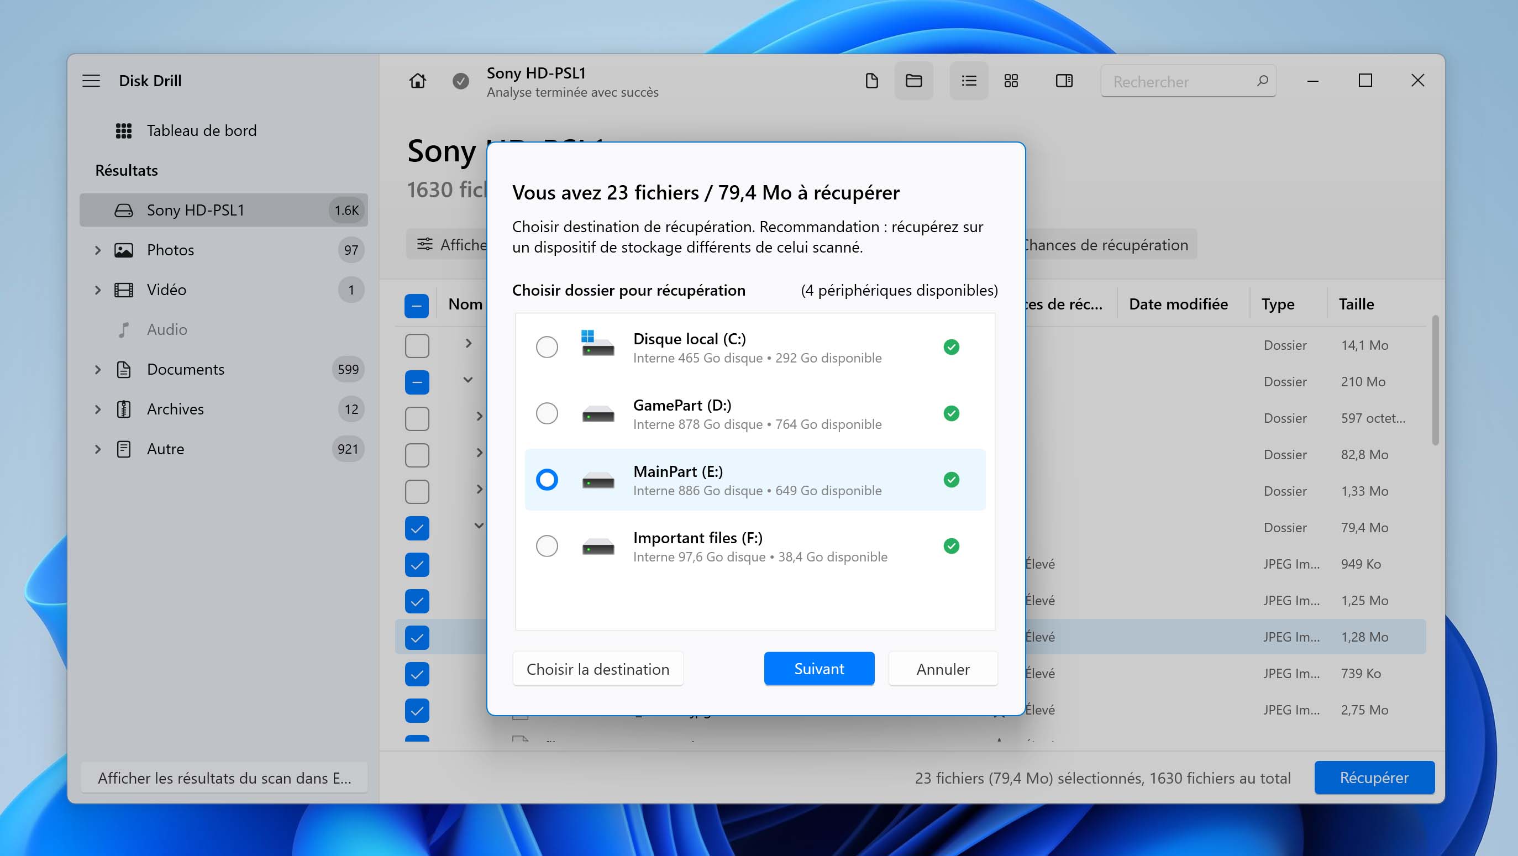Click Choisir la destination button
Viewport: 1518px width, 856px height.
click(597, 669)
